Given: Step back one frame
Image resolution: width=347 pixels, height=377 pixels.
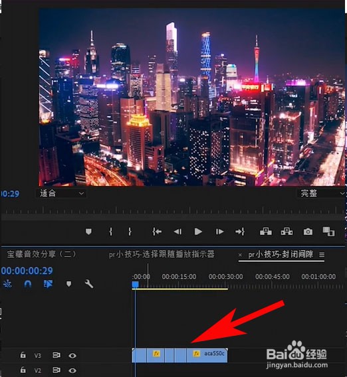Looking at the screenshot, I should pos(177,232).
